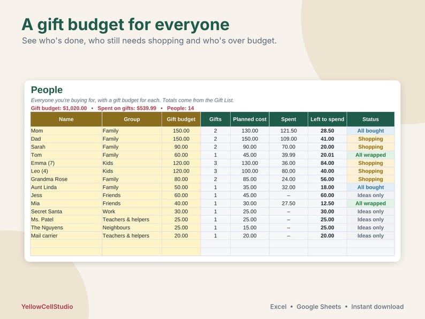Click the YellowCellStudio brand name
Viewport: 425px width, 319px height.
coord(47,307)
